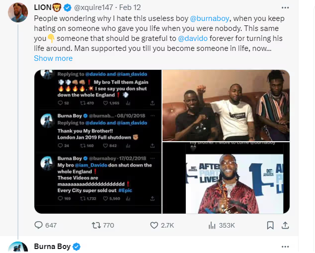Click Burna Boy's blue verified badge

77,247
